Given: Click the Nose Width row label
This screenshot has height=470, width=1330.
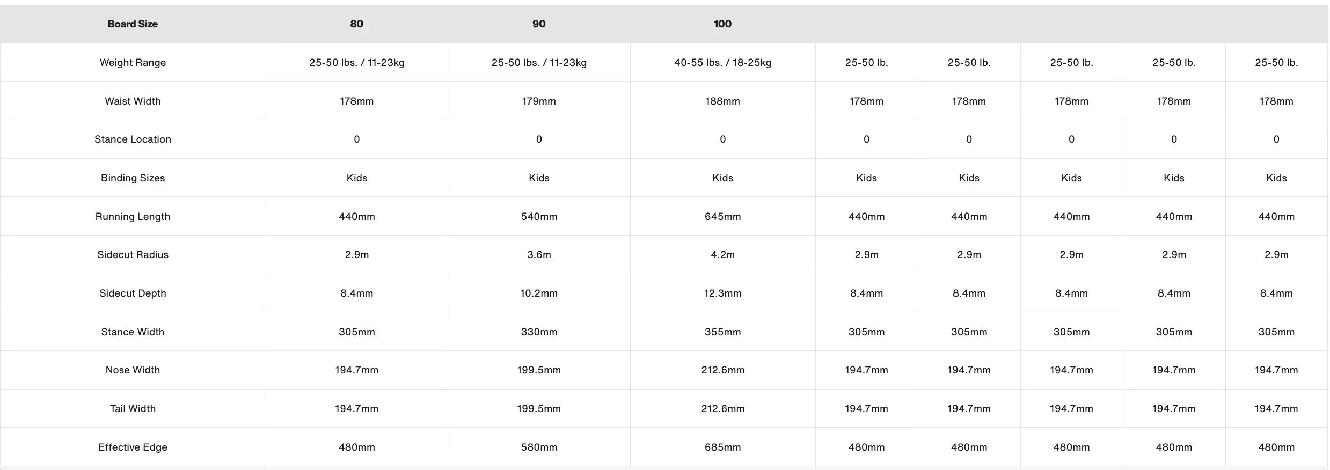Looking at the screenshot, I should tap(133, 370).
